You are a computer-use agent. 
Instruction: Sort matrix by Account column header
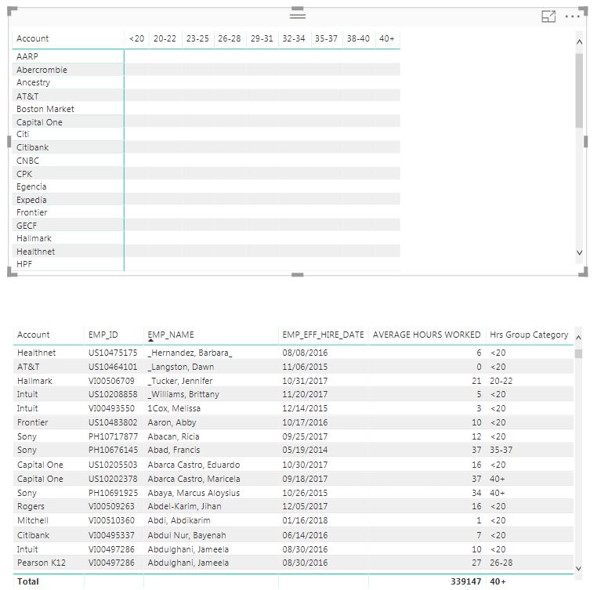(33, 38)
